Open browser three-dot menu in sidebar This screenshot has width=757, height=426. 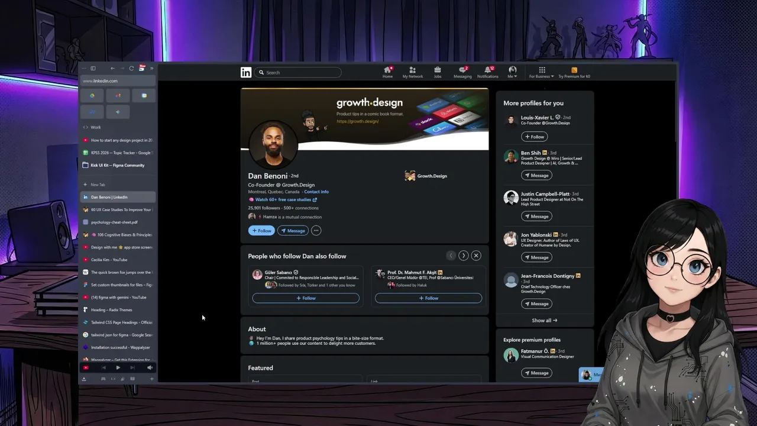[84, 68]
